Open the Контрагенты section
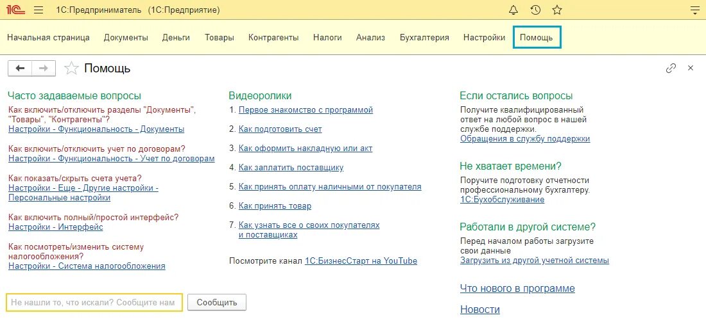Image resolution: width=706 pixels, height=329 pixels. (273, 38)
